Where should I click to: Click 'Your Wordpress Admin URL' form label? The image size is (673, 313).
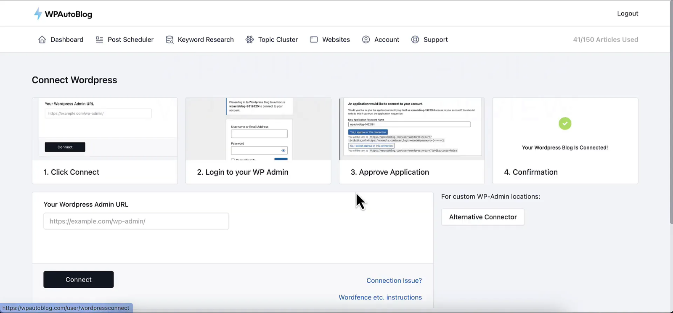(x=86, y=204)
